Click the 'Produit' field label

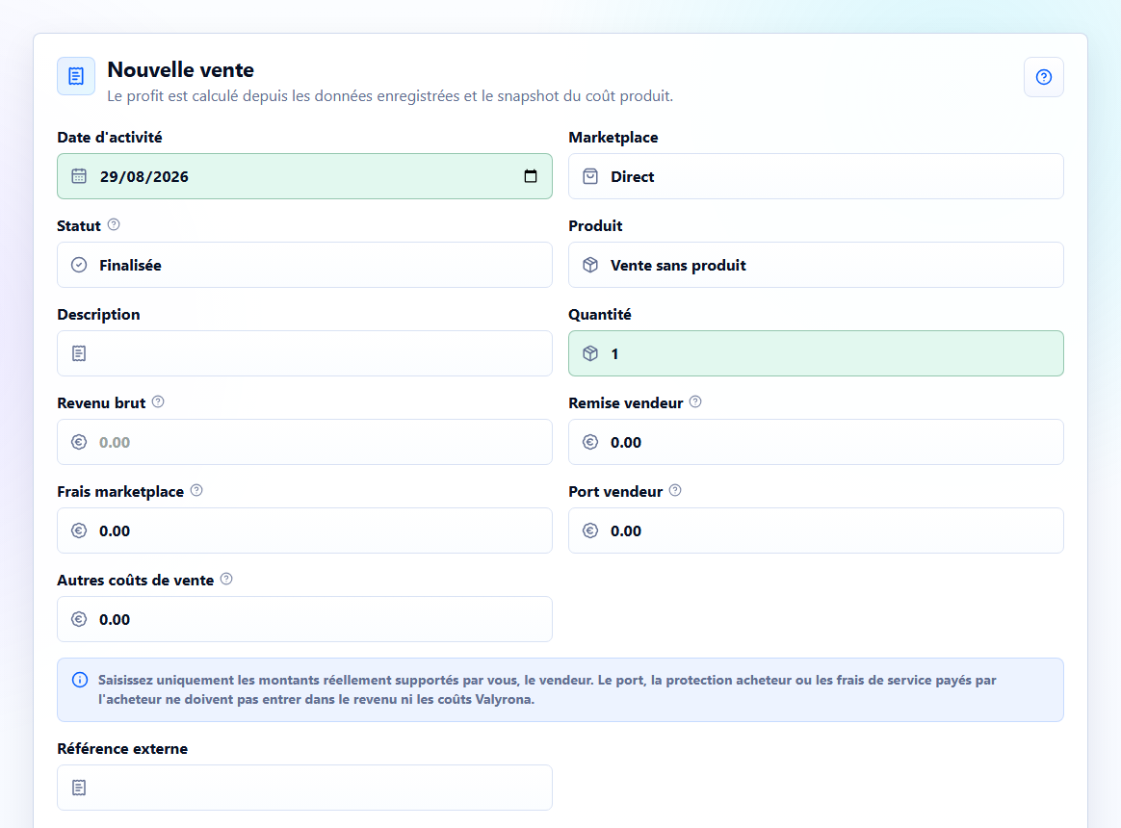595,226
